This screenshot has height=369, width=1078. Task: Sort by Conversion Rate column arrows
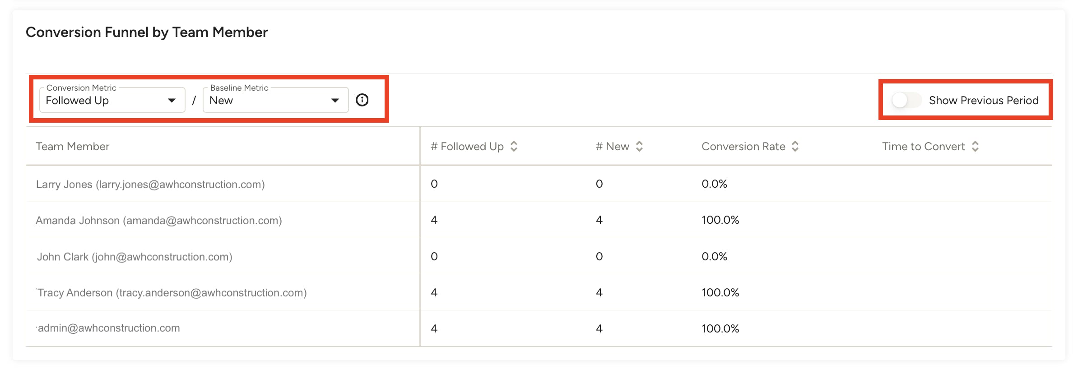click(795, 147)
